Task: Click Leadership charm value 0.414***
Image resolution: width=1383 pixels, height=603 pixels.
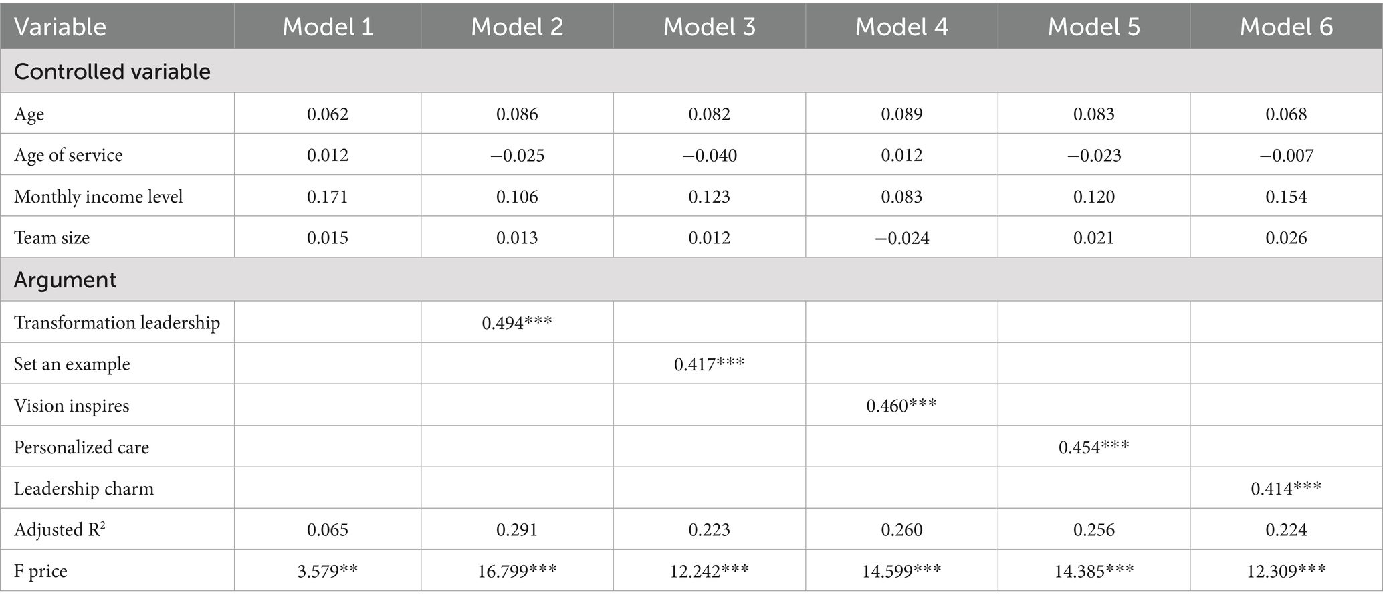Action: coord(1286,489)
